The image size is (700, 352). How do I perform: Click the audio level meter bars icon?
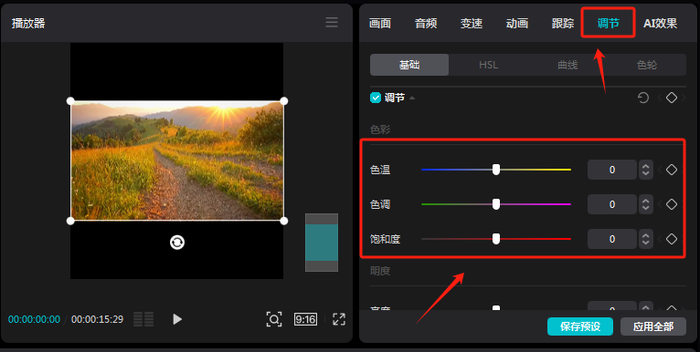(x=143, y=319)
